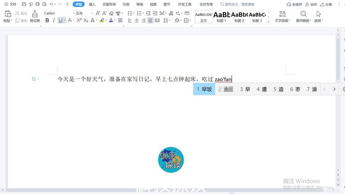The image size is (345, 194).
Task: Click the distributed alignment icon
Action: click(157, 20)
